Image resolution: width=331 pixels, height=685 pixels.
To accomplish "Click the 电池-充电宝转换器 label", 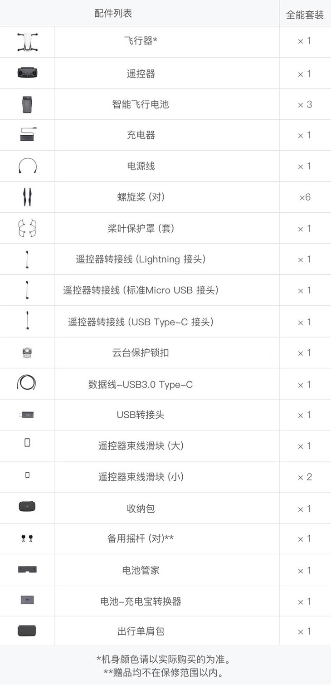I will pyautogui.click(x=141, y=601).
